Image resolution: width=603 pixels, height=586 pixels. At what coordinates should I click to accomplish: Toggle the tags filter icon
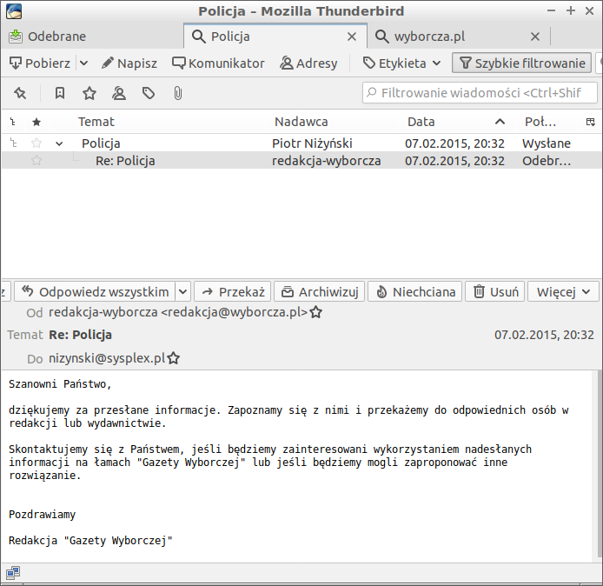click(x=149, y=93)
